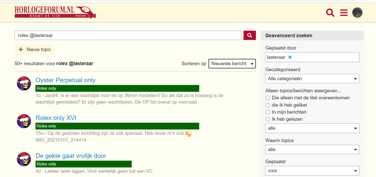The height and width of the screenshot is (177, 376).
Task: Tick the 'Ik heb gelezen' checkbox
Action: coord(268,119)
